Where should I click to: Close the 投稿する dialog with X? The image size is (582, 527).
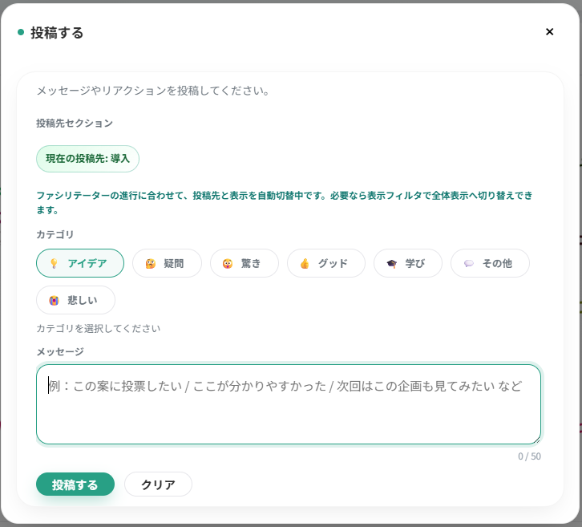point(549,32)
